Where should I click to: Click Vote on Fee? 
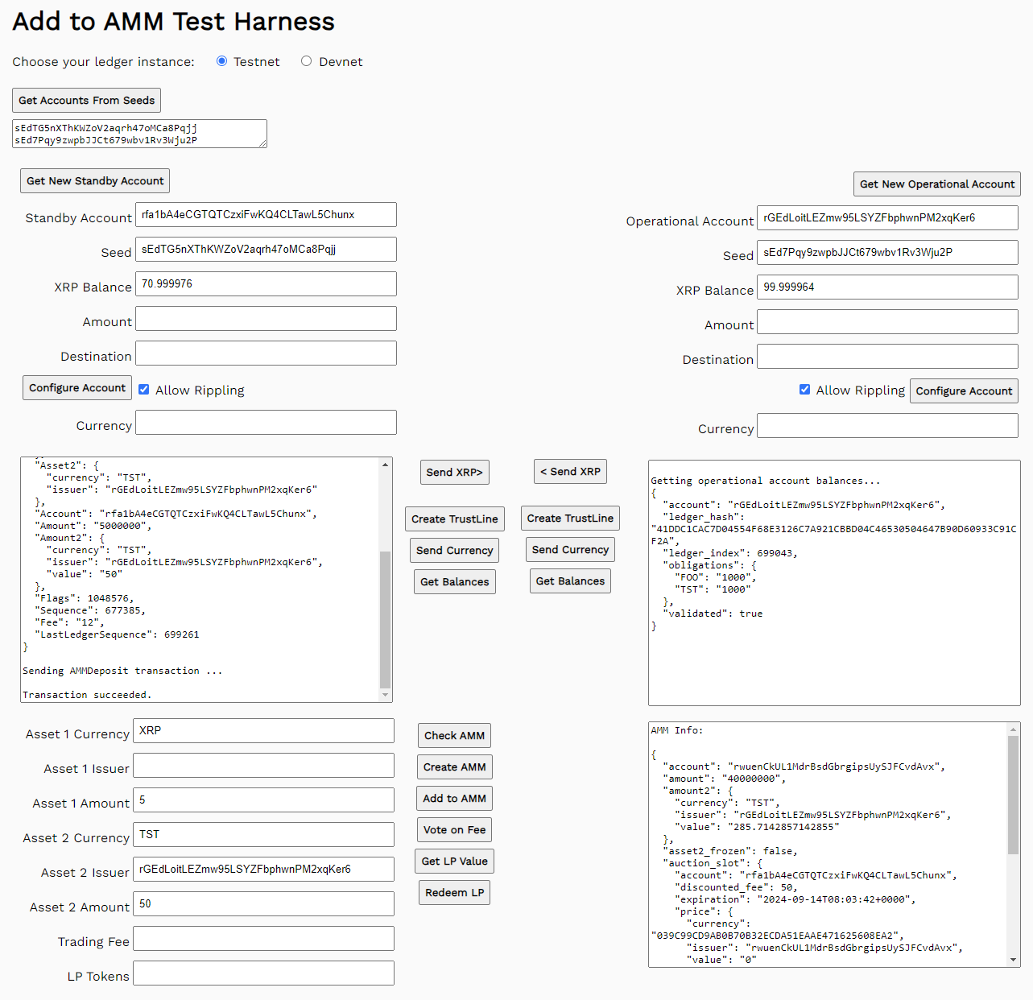coord(454,829)
